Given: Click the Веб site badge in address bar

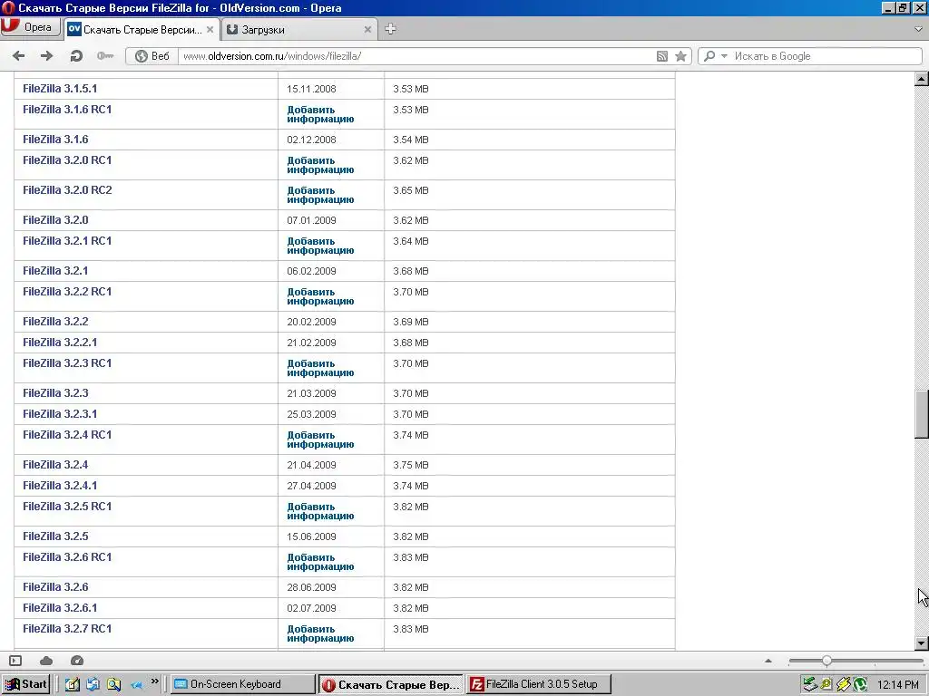Looking at the screenshot, I should pos(152,56).
